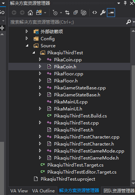Click the Collapse All icon
The height and width of the screenshot is (195, 135).
[x=75, y=13]
